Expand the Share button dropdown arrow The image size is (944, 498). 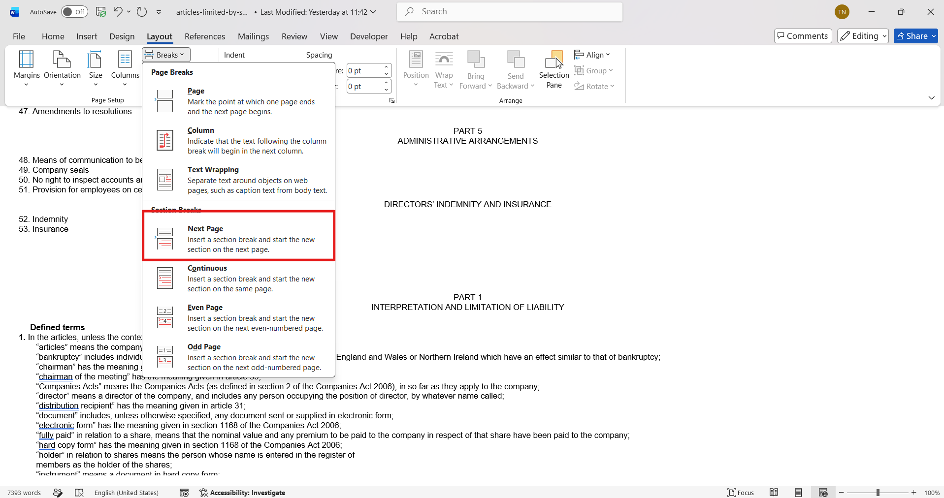(x=934, y=36)
